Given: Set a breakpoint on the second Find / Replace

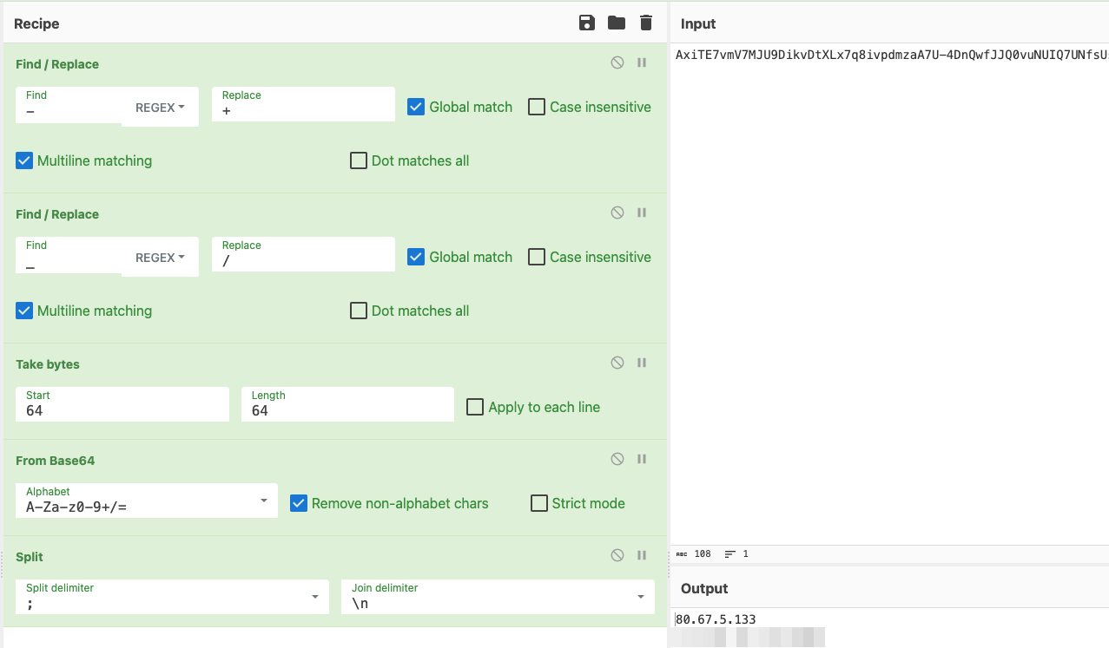Looking at the screenshot, I should tap(641, 213).
